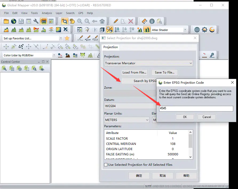Image resolution: width=238 pixels, height=189 pixels.
Task: Toggle the Control Center layers icon
Action: click(43, 21)
